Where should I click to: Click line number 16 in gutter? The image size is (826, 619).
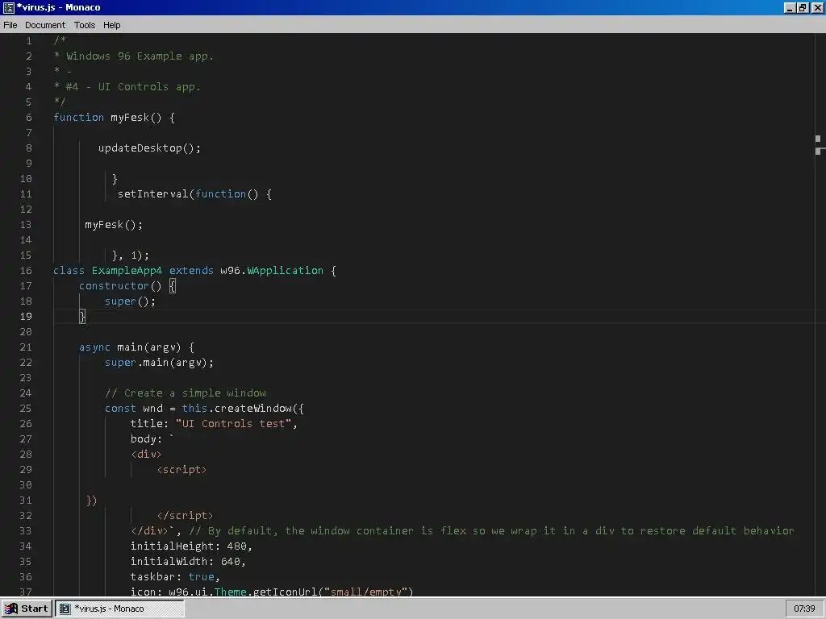26,271
